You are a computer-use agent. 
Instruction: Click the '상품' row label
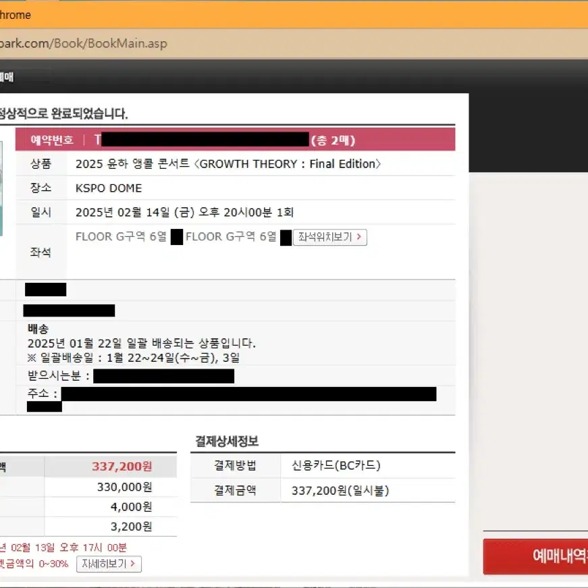click(41, 163)
